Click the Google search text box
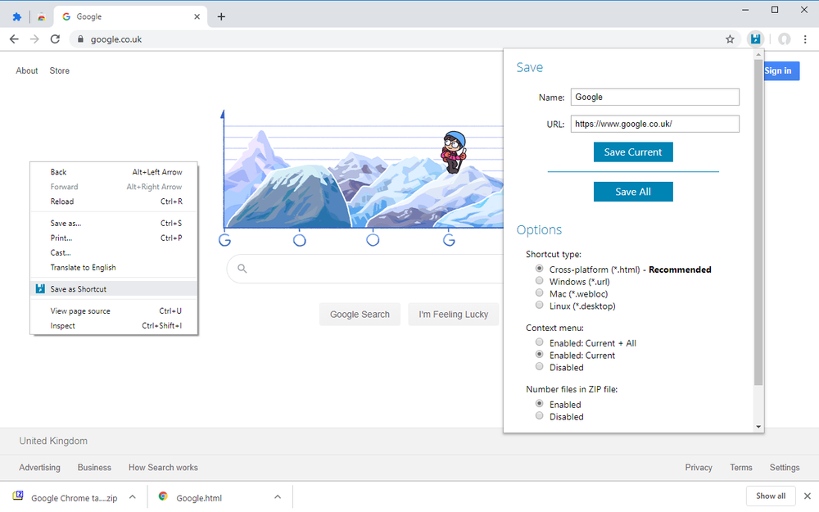 [x=365, y=269]
